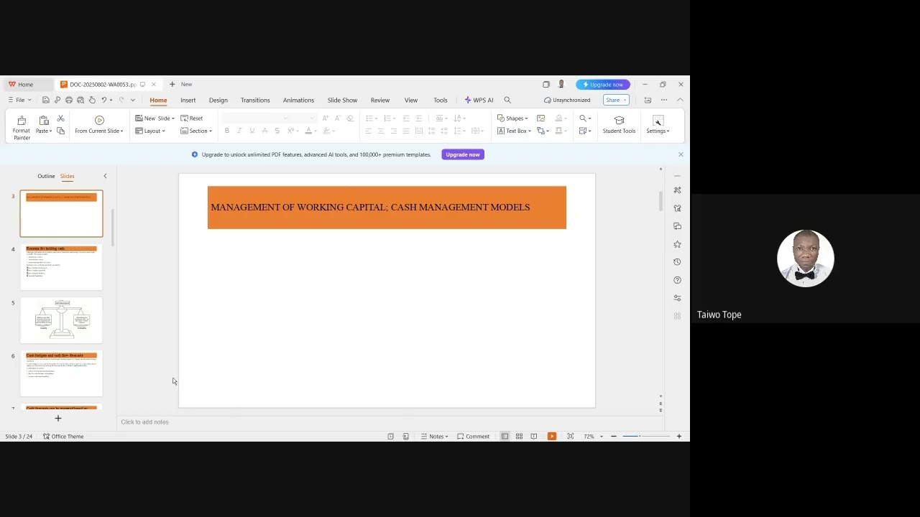Open the WPS AI button
Image resolution: width=920 pixels, height=517 pixels.
click(479, 100)
